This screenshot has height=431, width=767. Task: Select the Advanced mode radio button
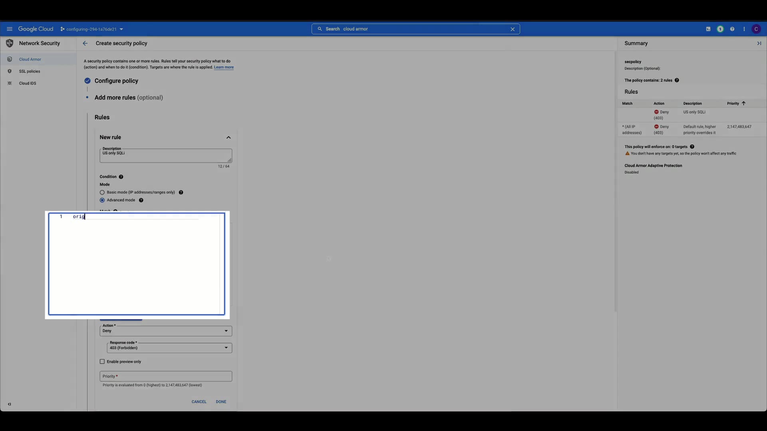coord(102,200)
